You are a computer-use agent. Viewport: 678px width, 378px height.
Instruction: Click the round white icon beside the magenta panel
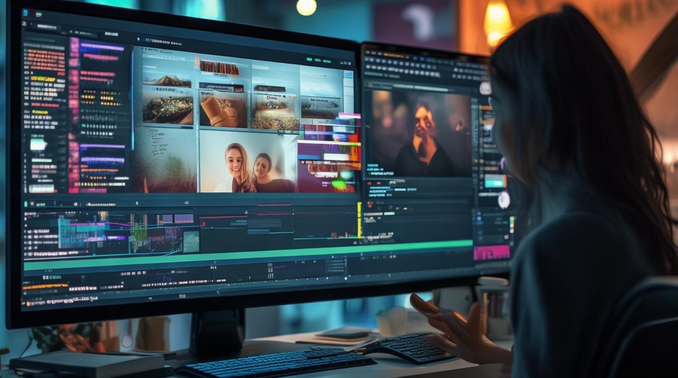pos(503,200)
